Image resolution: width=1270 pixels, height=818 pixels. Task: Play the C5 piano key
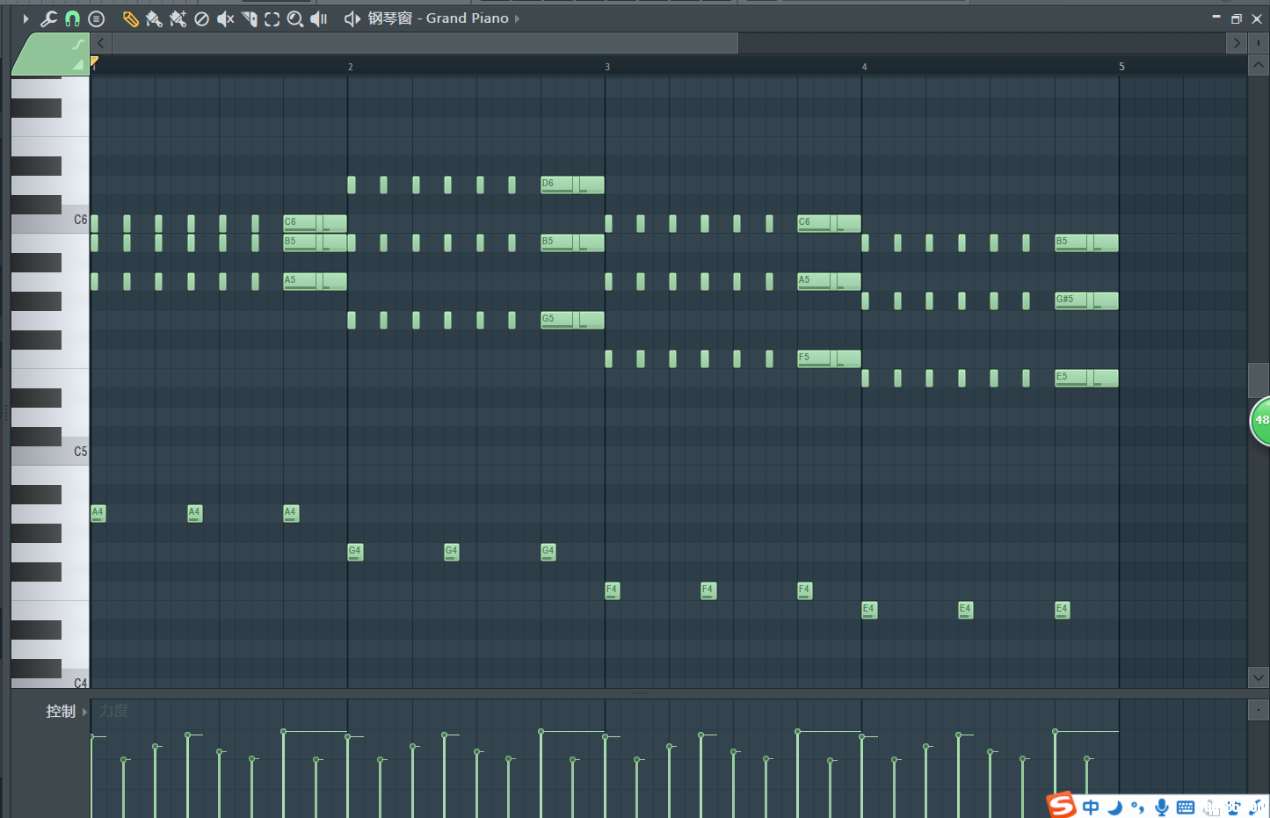point(50,452)
